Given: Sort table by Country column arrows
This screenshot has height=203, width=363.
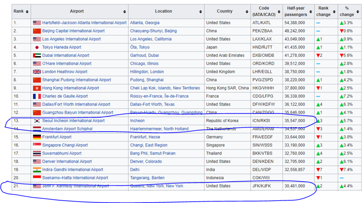Looking at the screenshot, I should click(x=247, y=12).
